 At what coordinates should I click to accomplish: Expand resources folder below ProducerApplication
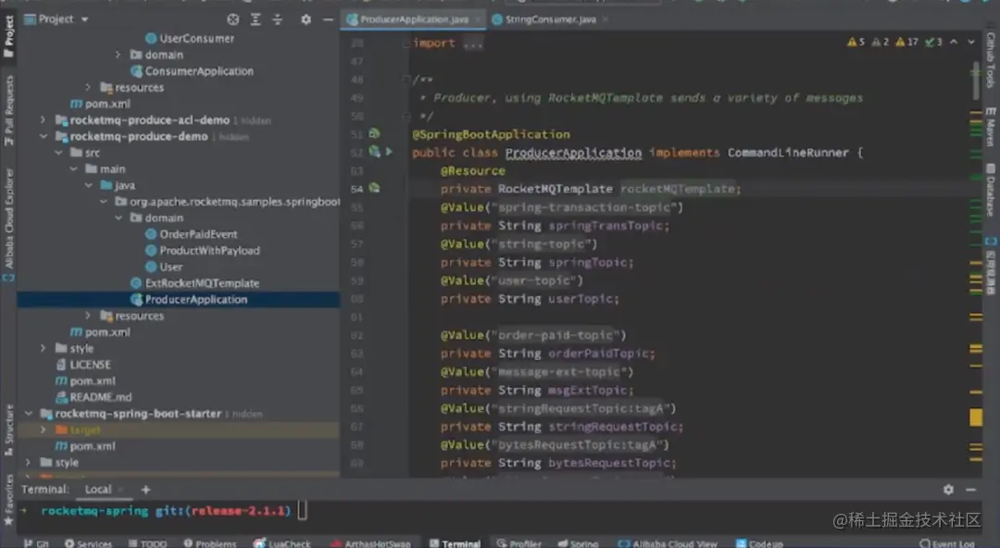[x=88, y=316]
